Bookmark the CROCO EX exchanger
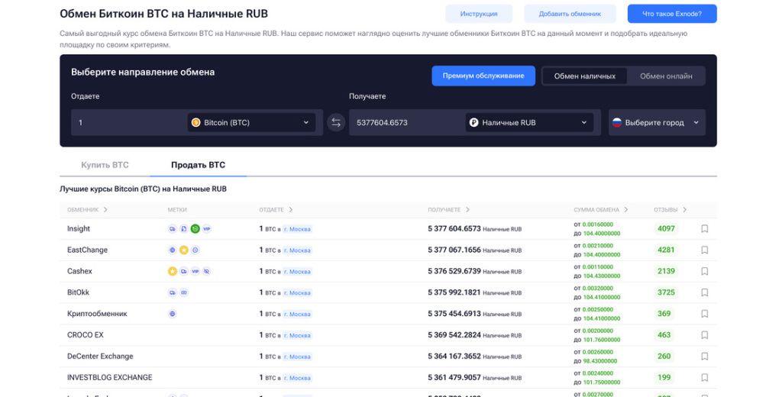Screen dimensions: 782x397 [x=705, y=335]
